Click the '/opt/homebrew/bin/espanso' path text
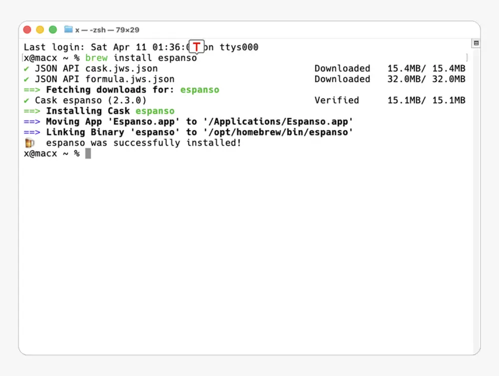The image size is (499, 376). coord(278,132)
